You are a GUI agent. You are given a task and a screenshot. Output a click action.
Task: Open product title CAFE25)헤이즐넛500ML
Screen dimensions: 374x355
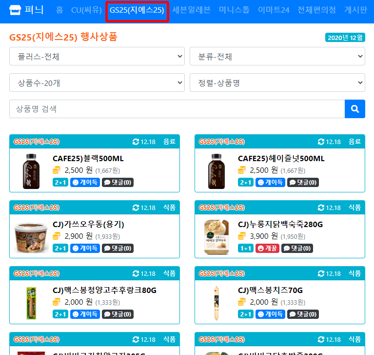(x=281, y=159)
